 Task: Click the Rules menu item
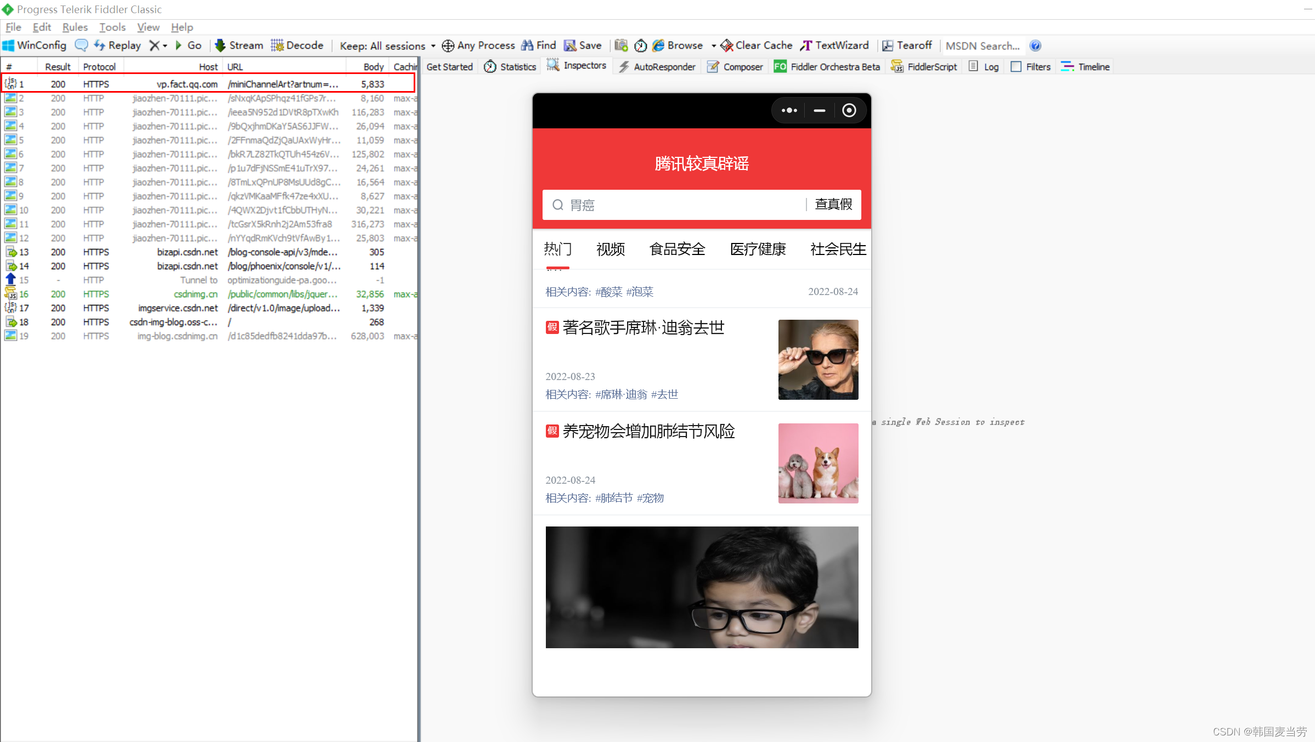[x=73, y=27]
